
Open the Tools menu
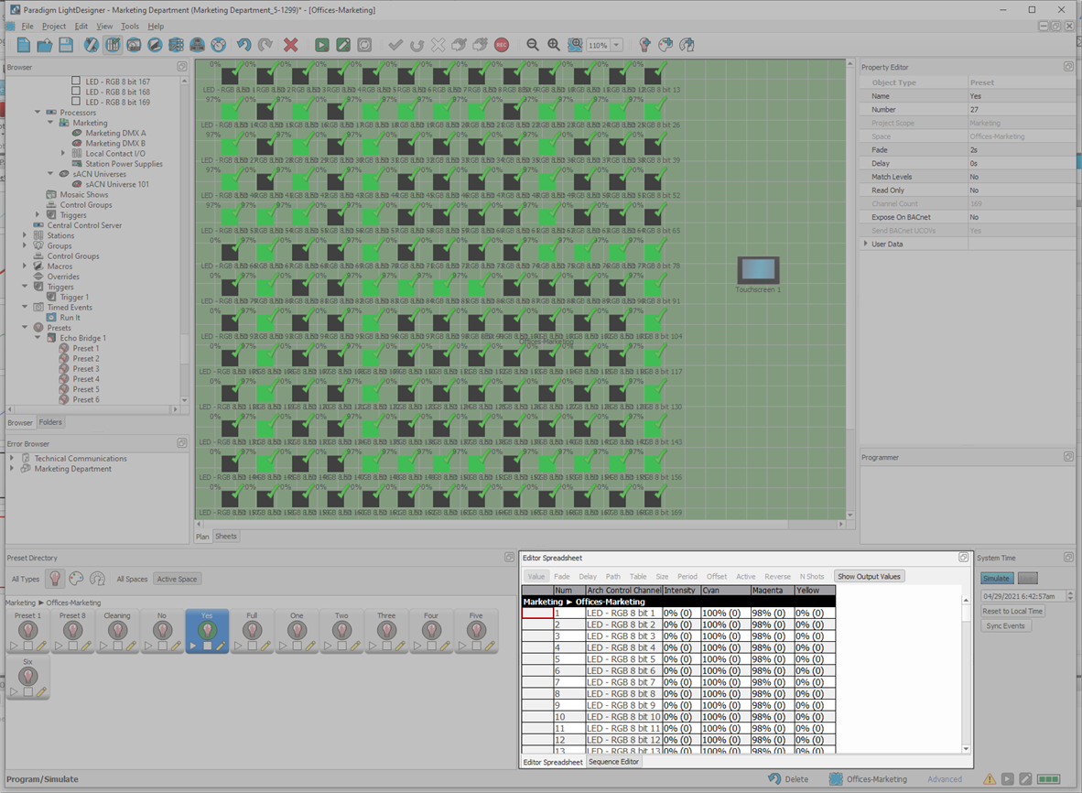click(x=130, y=27)
